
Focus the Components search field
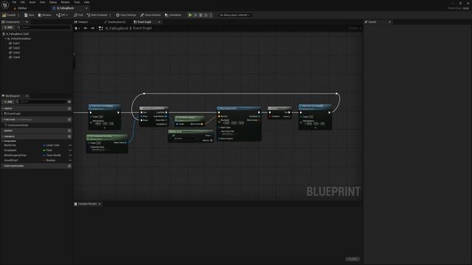44,27
